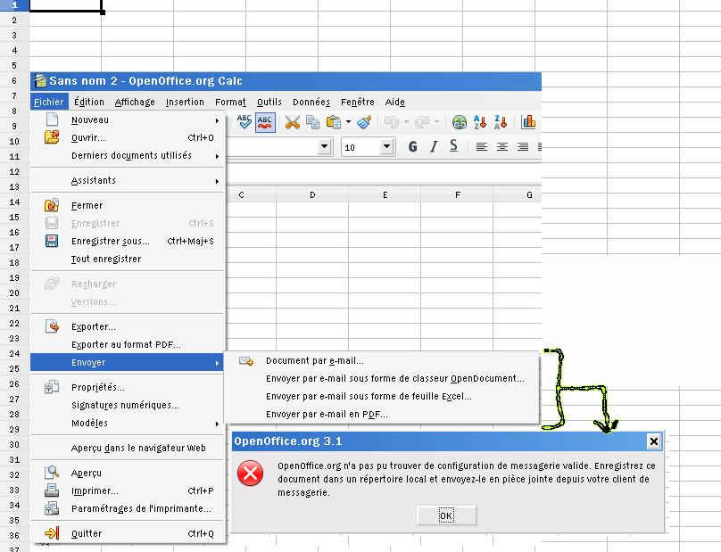This screenshot has height=552, width=721.
Task: Select column F header
Action: coord(457,195)
